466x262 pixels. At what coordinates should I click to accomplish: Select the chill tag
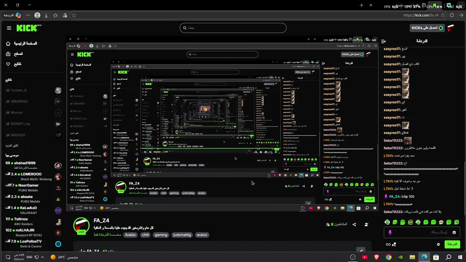(145, 235)
